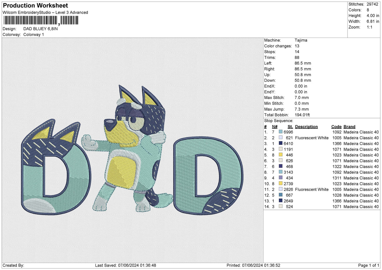This screenshot has height=270, width=382.
Task: Select the 'Colorway 1' value
Action: 34,34
